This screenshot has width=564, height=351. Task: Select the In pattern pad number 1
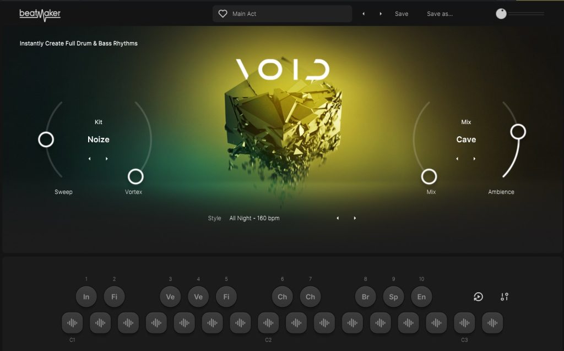pos(86,297)
